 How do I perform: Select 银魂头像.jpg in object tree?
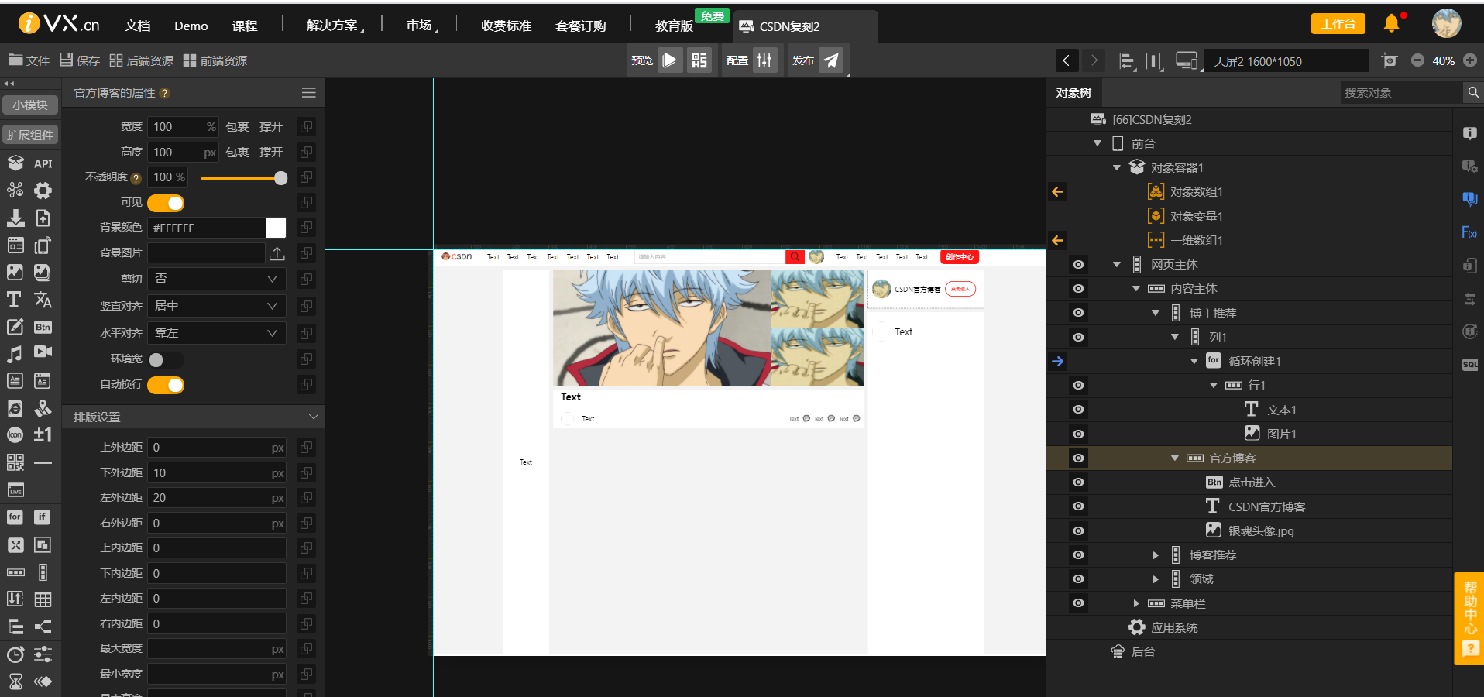click(1260, 530)
